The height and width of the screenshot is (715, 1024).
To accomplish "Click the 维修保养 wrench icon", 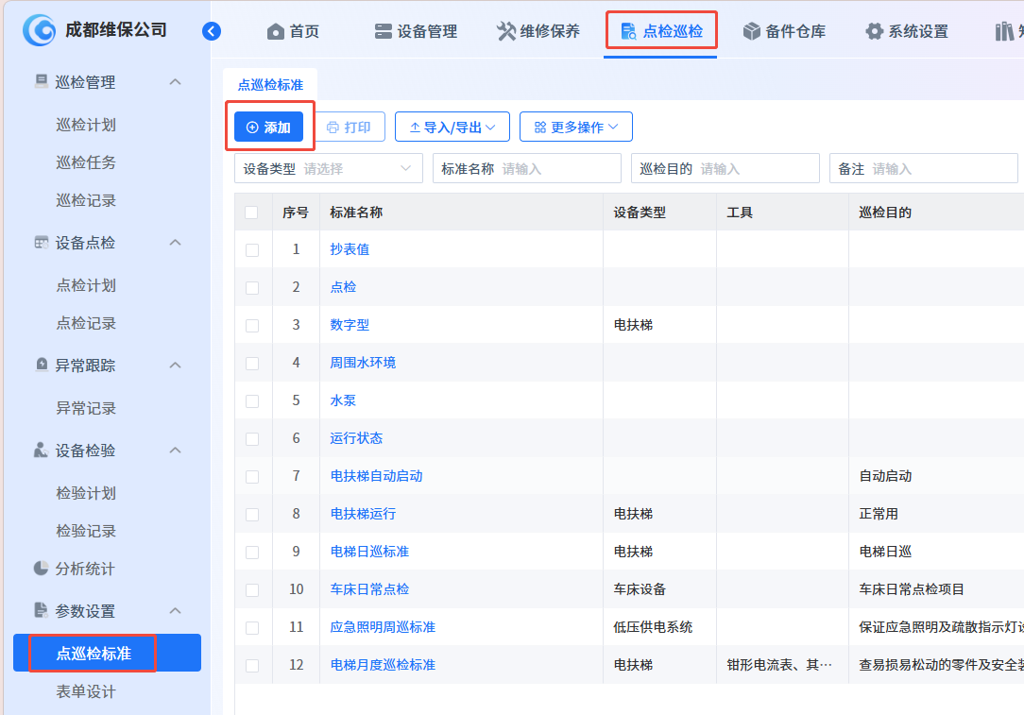I will (506, 31).
